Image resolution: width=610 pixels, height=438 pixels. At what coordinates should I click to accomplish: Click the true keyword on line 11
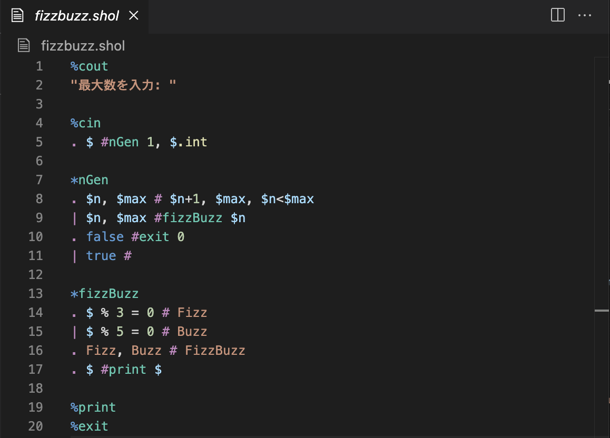pos(101,255)
